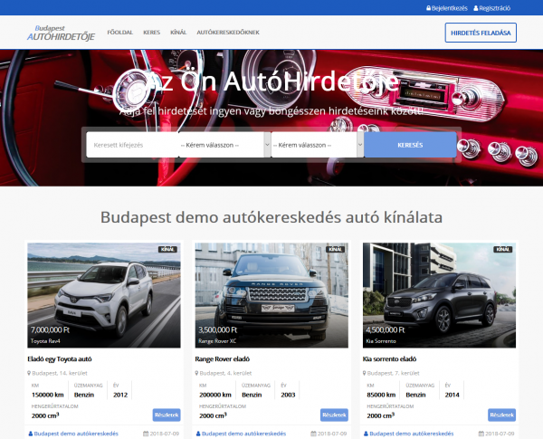Click the Budapest demo autókereskedés autó kínálata heading

[271, 217]
